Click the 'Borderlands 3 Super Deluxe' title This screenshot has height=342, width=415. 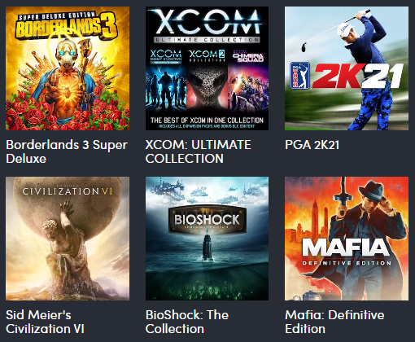67,151
